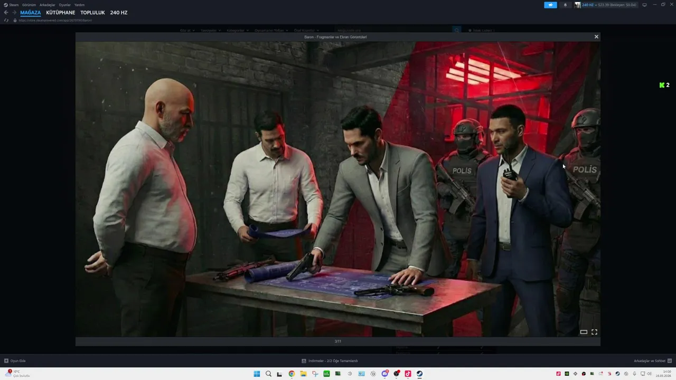
Task: Open Arkadaşlar ve Sohbet panel
Action: point(653,361)
